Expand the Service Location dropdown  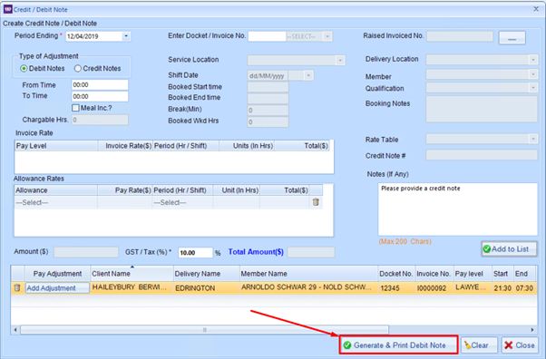340,60
